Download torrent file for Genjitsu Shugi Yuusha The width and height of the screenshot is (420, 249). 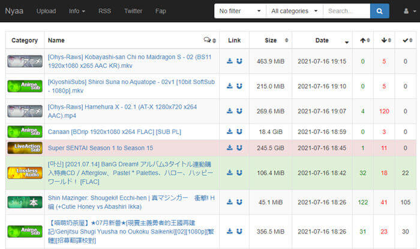(x=230, y=231)
